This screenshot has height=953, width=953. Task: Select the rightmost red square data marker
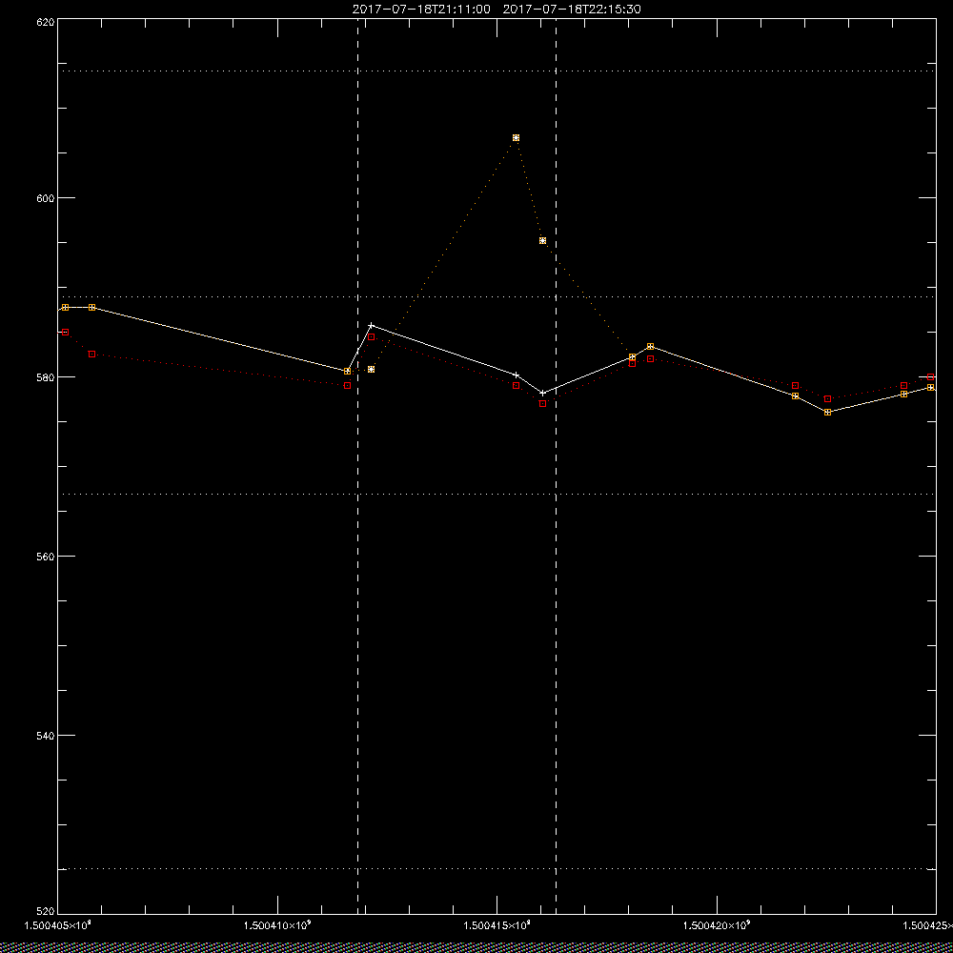point(930,376)
